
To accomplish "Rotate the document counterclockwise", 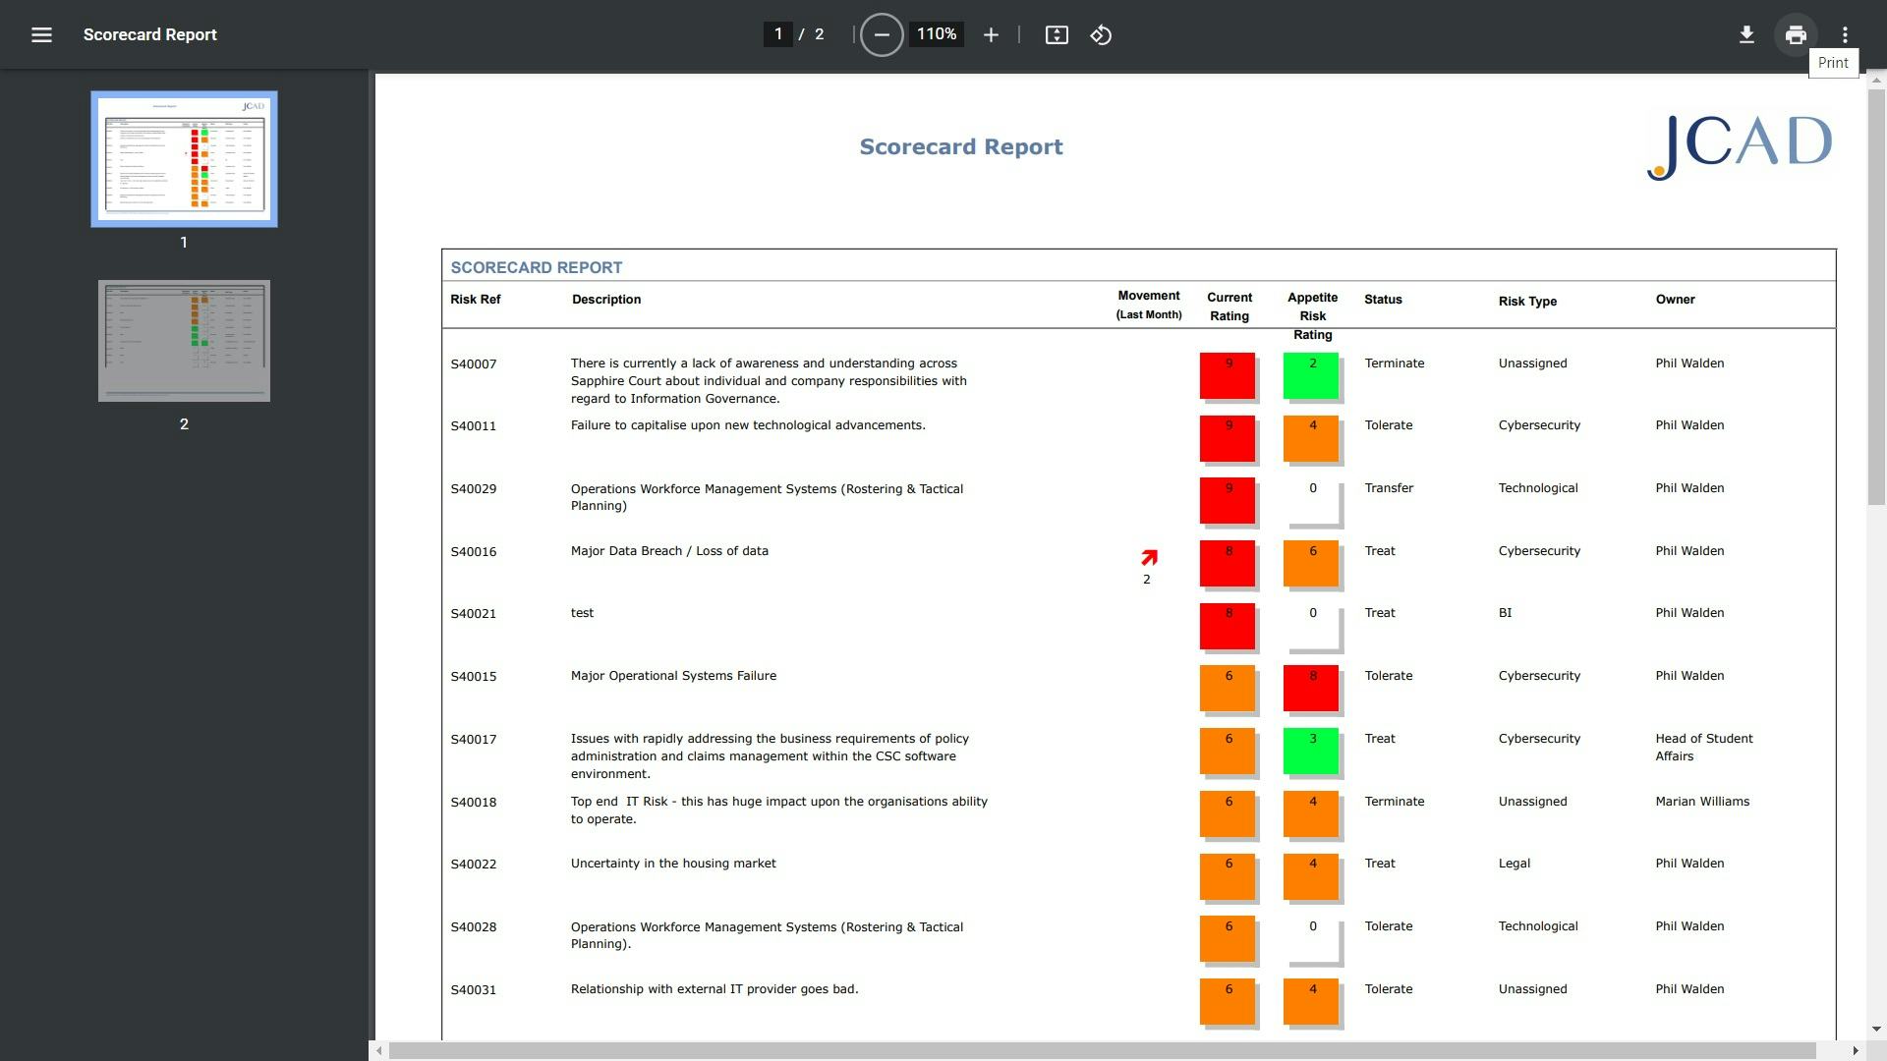I will click(x=1100, y=34).
